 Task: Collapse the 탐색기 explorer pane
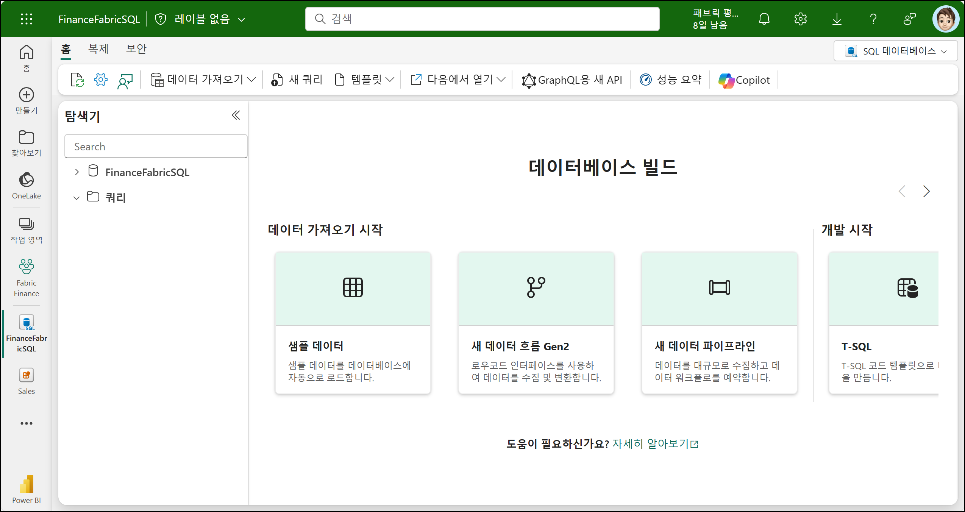tap(236, 115)
